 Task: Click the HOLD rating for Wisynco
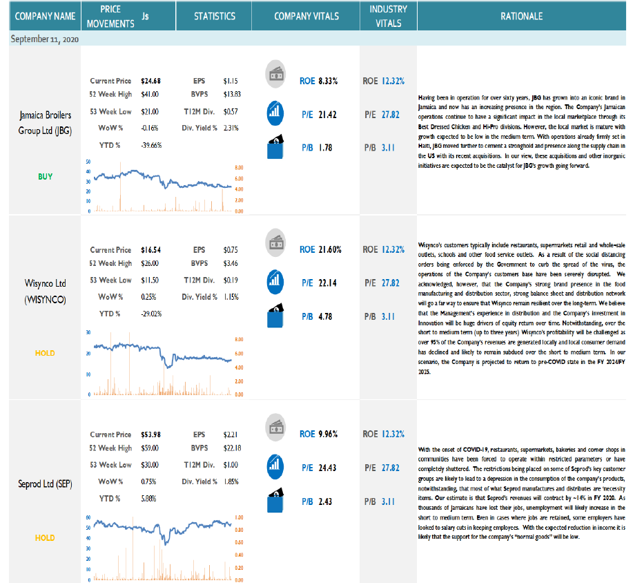pos(45,353)
